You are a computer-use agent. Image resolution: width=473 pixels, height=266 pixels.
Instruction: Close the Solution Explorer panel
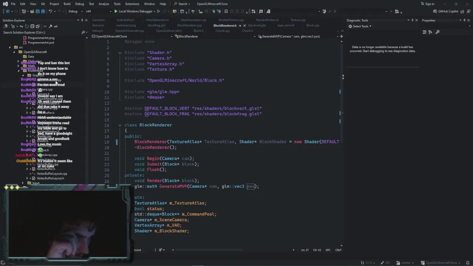pyautogui.click(x=86, y=20)
